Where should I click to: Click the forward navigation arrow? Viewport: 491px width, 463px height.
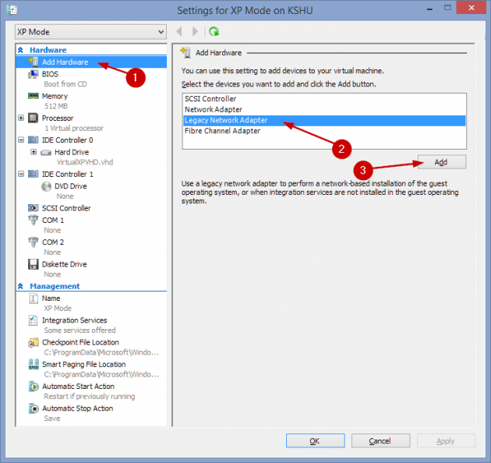(x=195, y=31)
